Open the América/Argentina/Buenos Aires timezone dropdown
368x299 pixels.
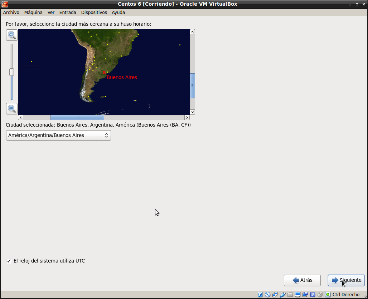(58, 135)
